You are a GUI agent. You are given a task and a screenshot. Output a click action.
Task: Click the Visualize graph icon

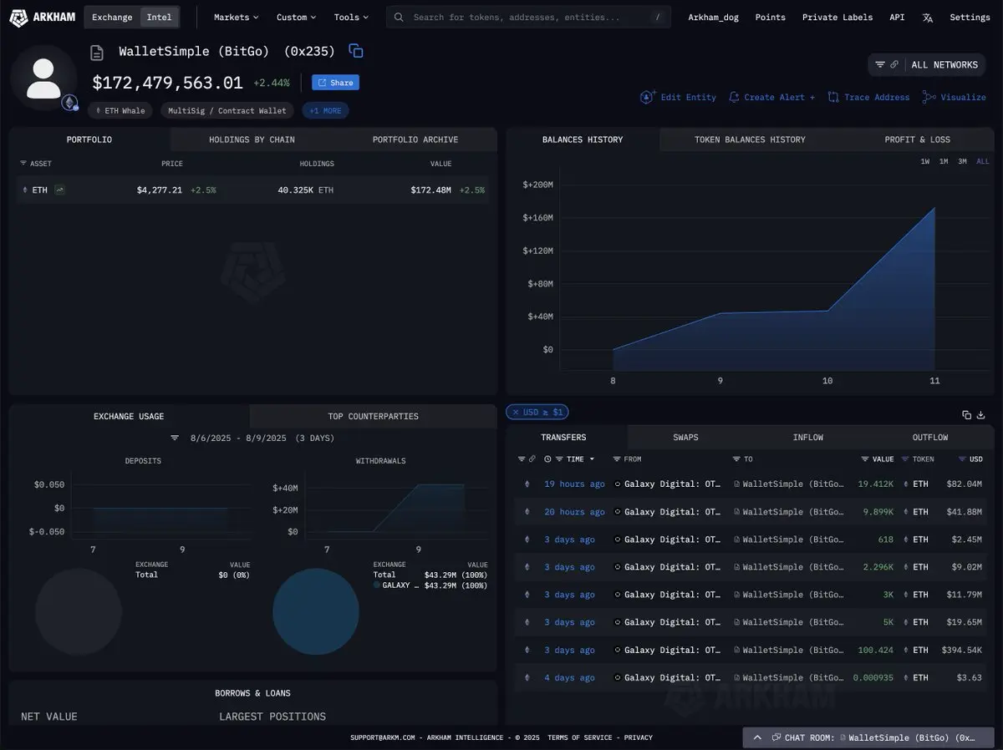click(929, 98)
